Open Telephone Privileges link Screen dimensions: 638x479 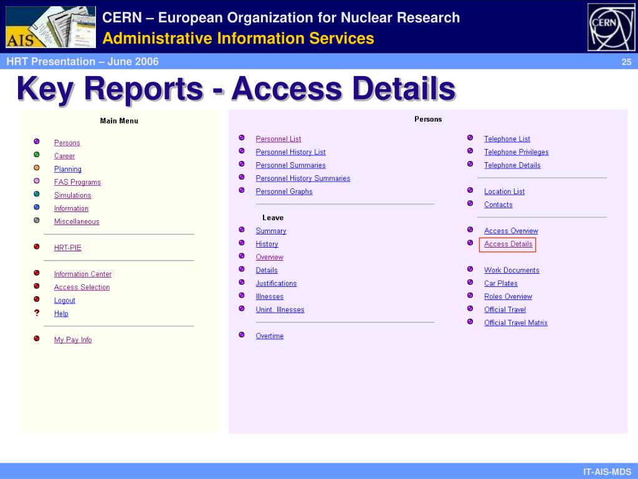click(x=517, y=152)
